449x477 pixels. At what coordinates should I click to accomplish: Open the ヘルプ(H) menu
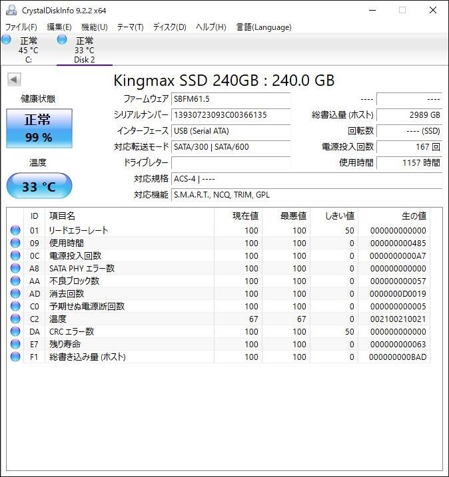point(211,27)
